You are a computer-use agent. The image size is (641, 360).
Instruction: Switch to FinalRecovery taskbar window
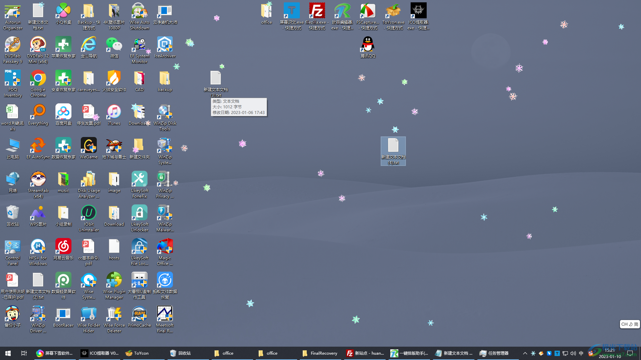pos(320,353)
